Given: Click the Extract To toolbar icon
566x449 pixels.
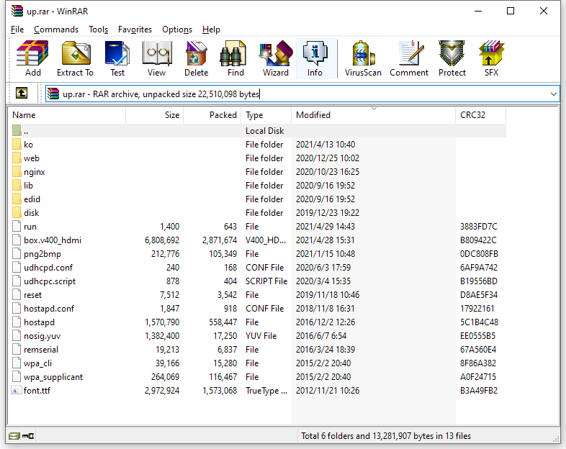Looking at the screenshot, I should tap(76, 53).
